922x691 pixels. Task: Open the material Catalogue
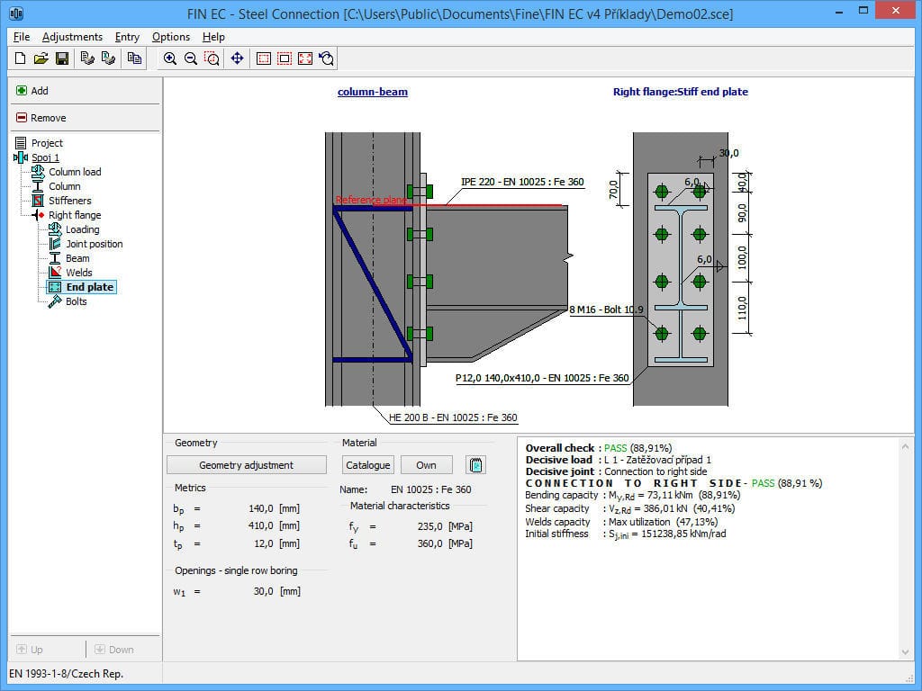pyautogui.click(x=367, y=464)
